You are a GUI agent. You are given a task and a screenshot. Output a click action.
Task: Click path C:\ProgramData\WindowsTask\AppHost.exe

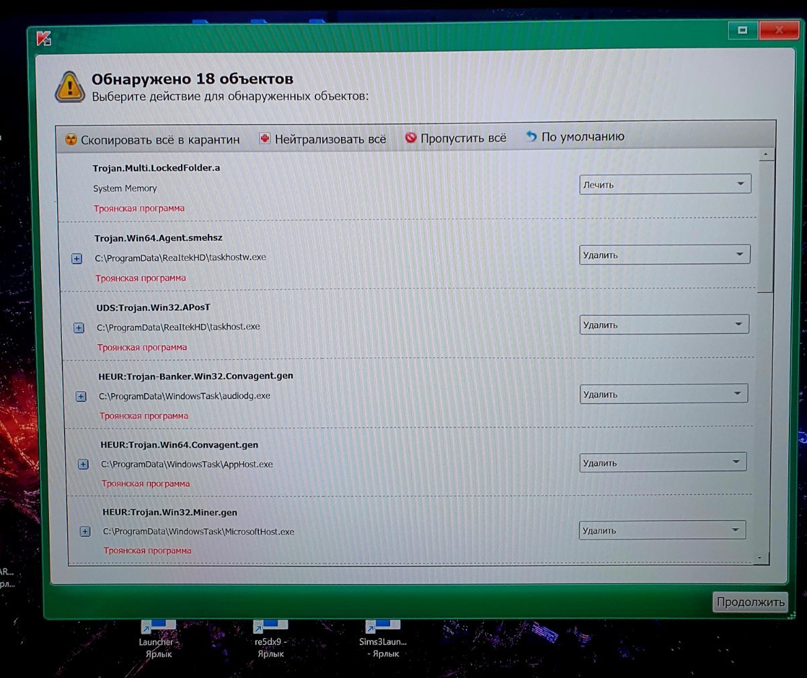(x=187, y=464)
